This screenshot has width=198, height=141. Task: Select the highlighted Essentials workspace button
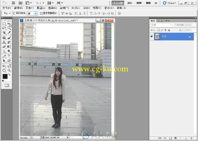(118, 3)
